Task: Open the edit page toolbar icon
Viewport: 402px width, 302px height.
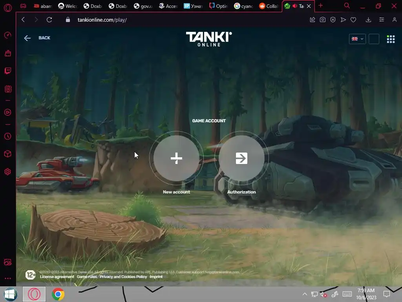Action: 312,20
